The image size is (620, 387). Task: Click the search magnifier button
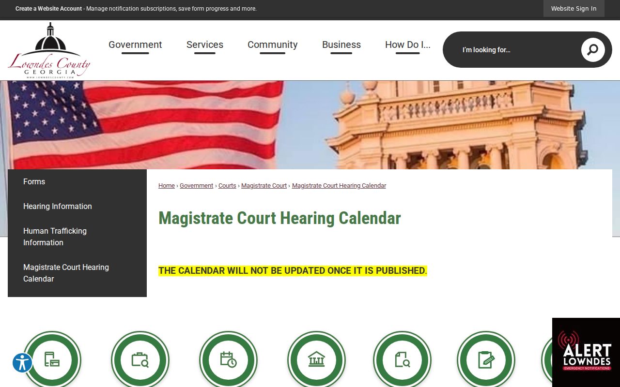click(593, 50)
